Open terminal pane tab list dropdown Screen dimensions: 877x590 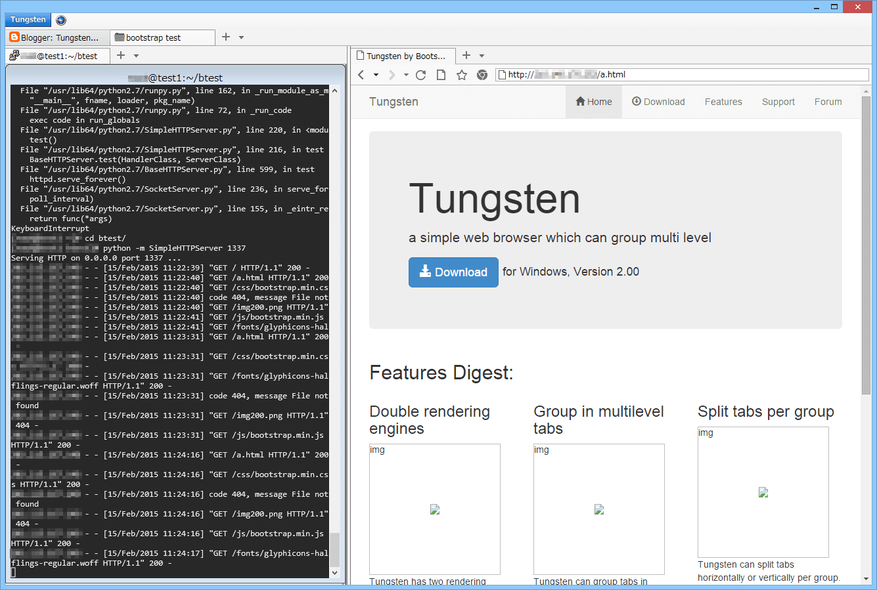click(136, 56)
